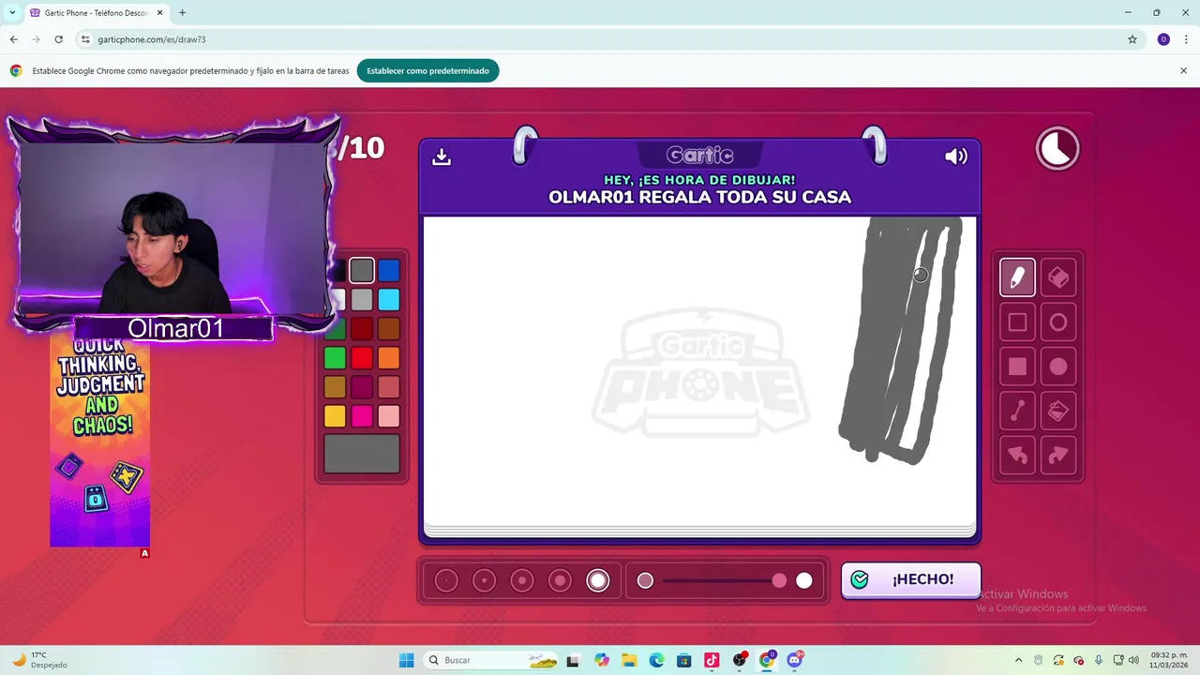Click the round timer clock icon
Viewport: 1200px width, 675px height.
click(1057, 148)
